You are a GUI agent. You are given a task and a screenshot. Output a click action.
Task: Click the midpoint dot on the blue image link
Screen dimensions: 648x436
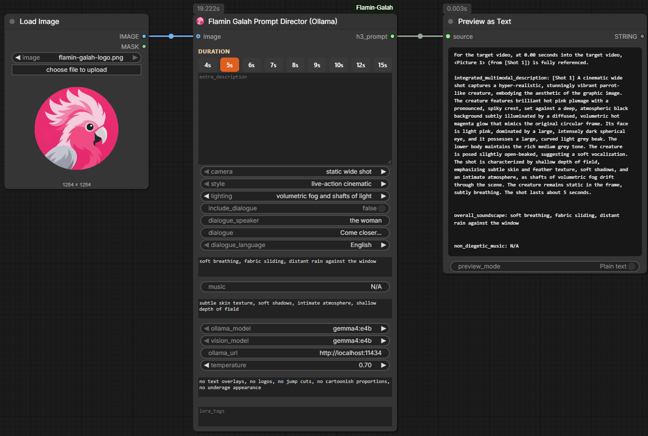[171, 36]
